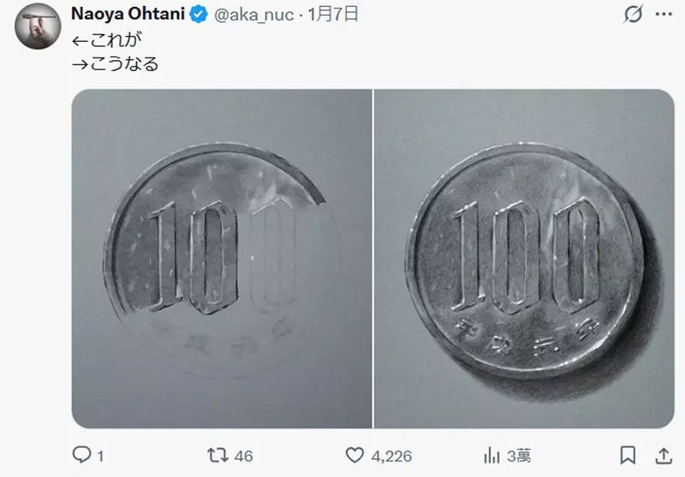685x477 pixels.
Task: Click the tweet text これが こうなる
Action: (114, 51)
